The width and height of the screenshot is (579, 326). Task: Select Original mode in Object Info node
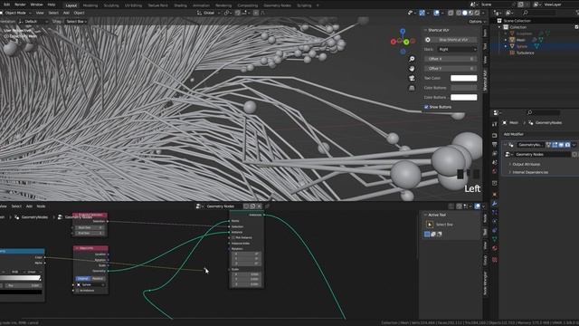(83, 279)
